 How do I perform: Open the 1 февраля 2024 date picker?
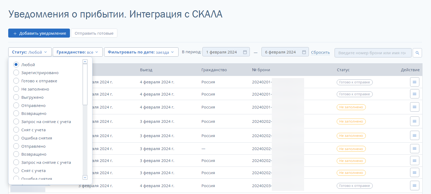[x=226, y=52]
